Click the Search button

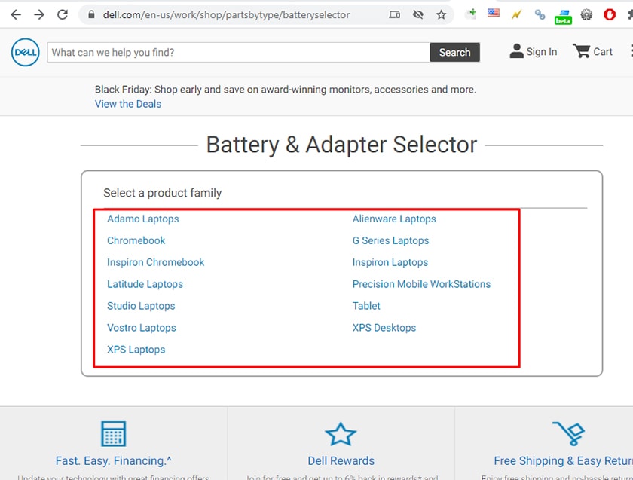coord(454,52)
